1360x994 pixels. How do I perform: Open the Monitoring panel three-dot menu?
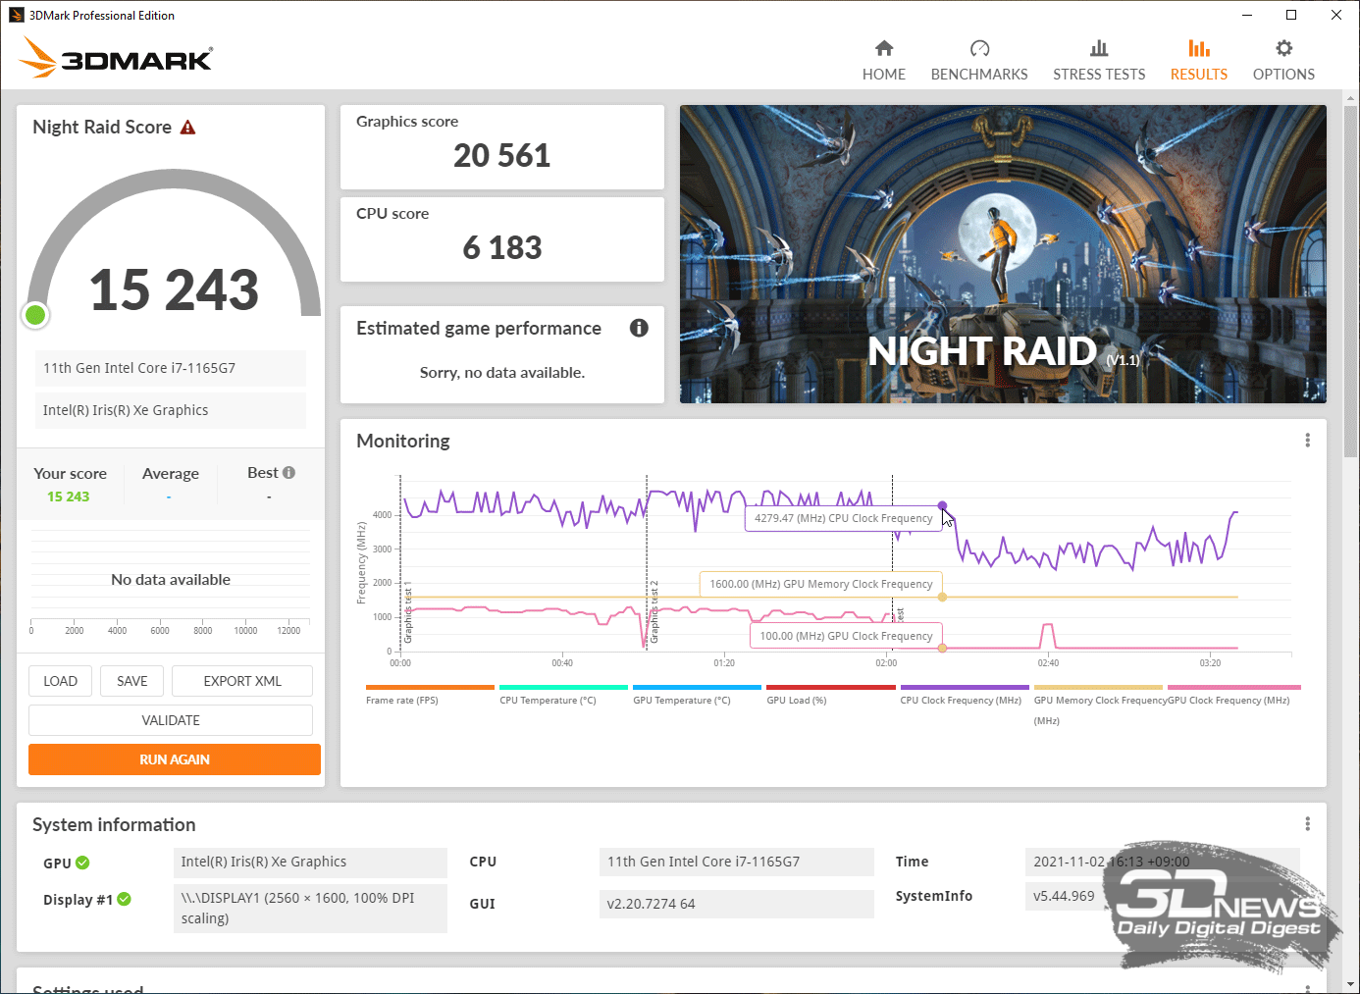click(x=1307, y=441)
